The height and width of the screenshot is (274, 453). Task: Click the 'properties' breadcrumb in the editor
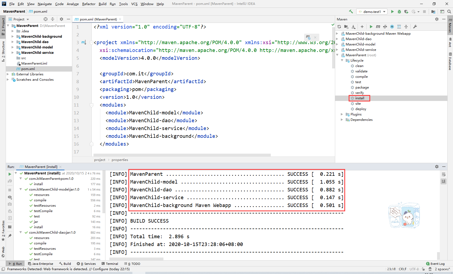click(x=120, y=160)
